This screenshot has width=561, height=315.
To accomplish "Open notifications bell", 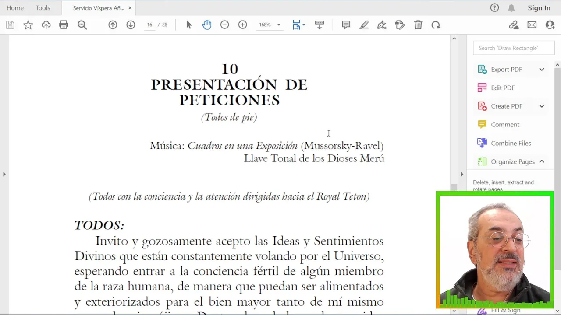I will pyautogui.click(x=511, y=7).
